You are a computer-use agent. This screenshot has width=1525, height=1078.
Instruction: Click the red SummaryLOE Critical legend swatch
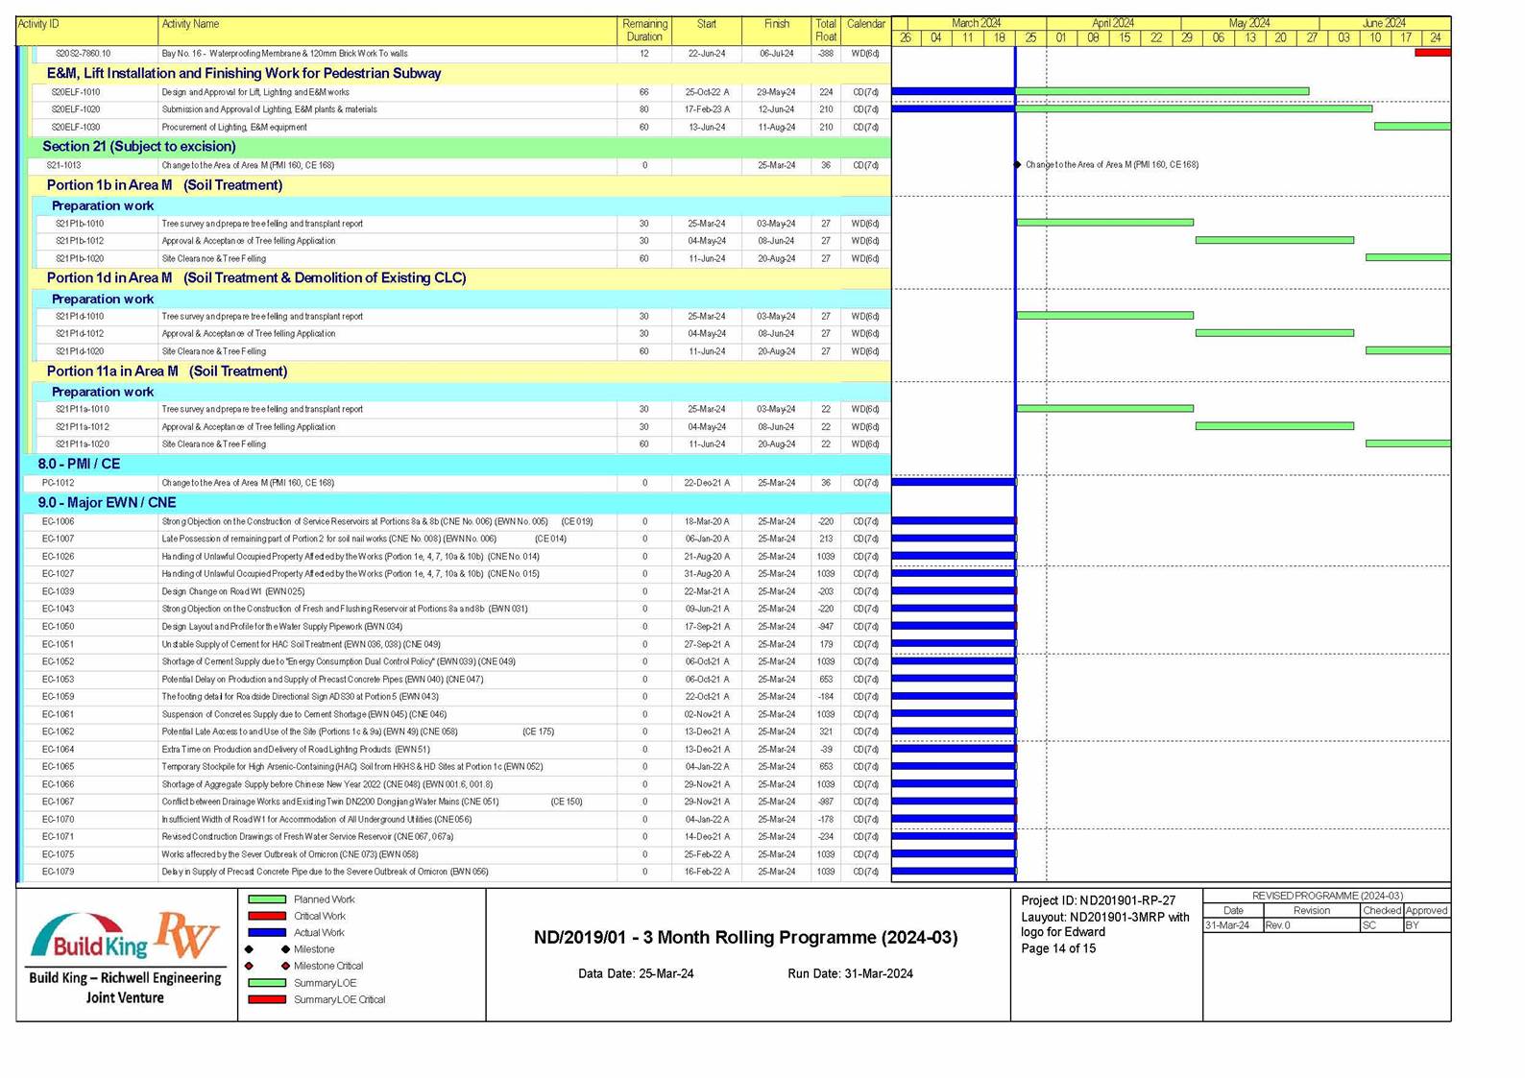click(267, 999)
